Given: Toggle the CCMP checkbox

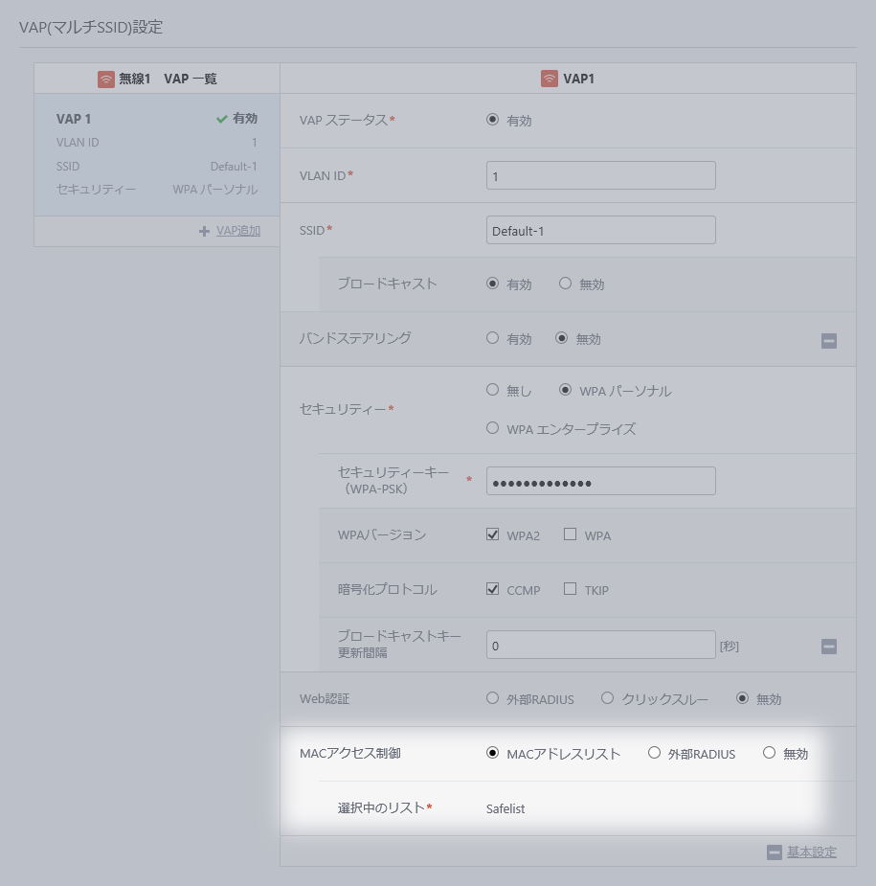Looking at the screenshot, I should [x=493, y=589].
